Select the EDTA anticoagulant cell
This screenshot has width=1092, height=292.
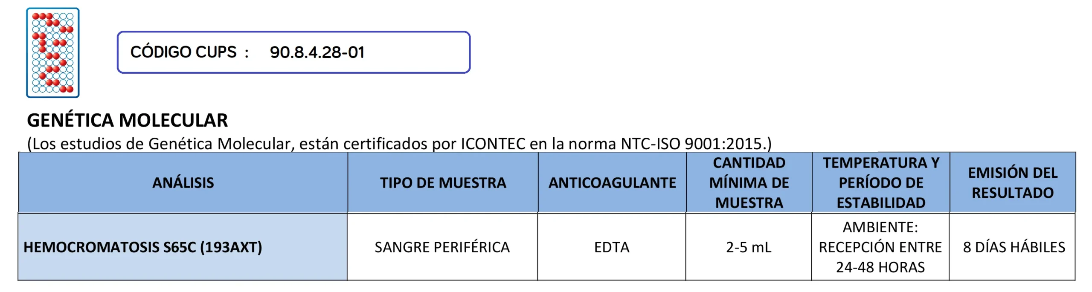pyautogui.click(x=612, y=247)
